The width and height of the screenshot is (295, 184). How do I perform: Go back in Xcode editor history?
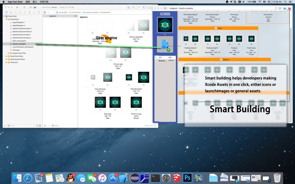(49, 13)
